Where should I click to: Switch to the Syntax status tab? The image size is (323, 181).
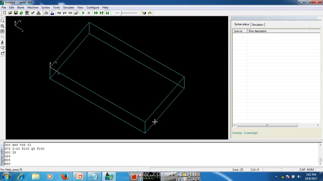pos(241,24)
